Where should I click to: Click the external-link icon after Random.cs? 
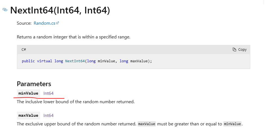pos(58,23)
